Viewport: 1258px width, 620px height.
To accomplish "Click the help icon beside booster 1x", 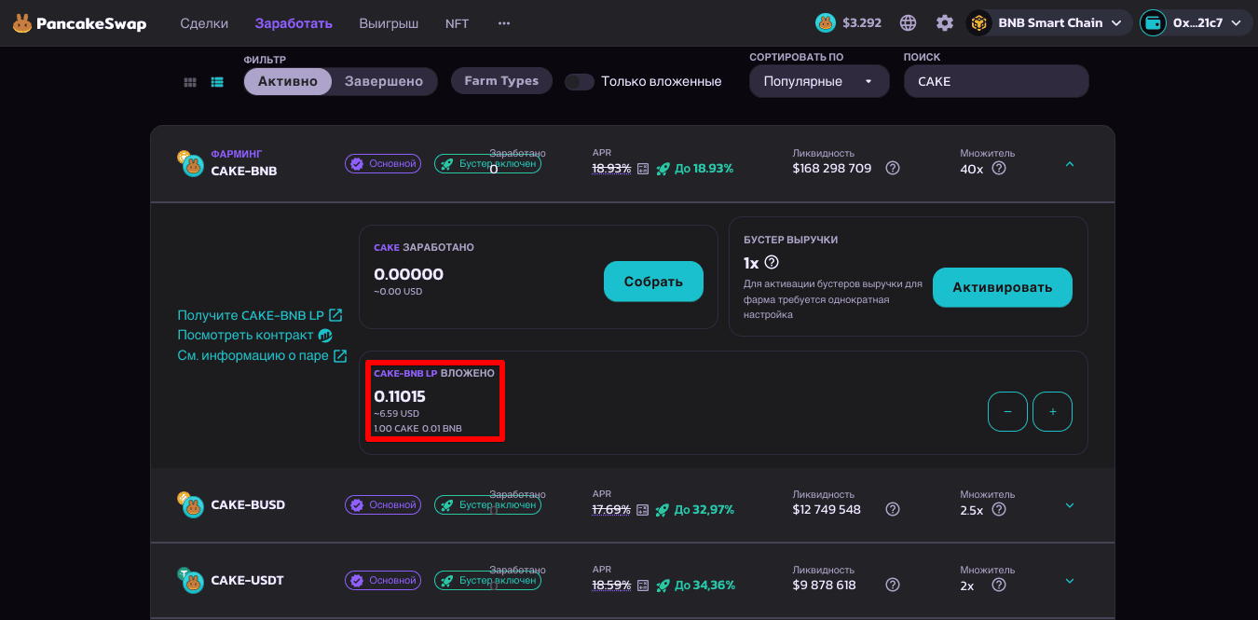I will 772,263.
